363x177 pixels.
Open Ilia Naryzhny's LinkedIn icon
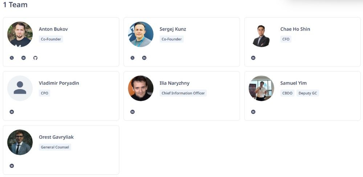[x=132, y=112]
